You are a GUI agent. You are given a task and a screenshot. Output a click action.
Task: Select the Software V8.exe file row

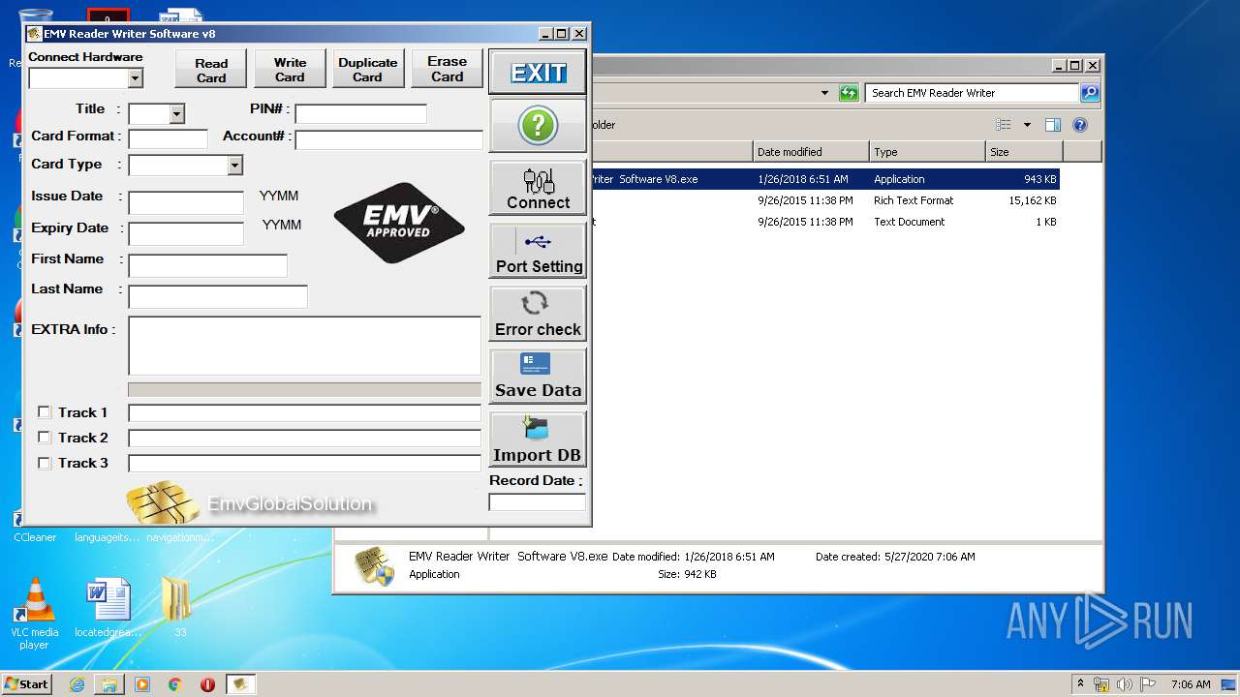825,179
